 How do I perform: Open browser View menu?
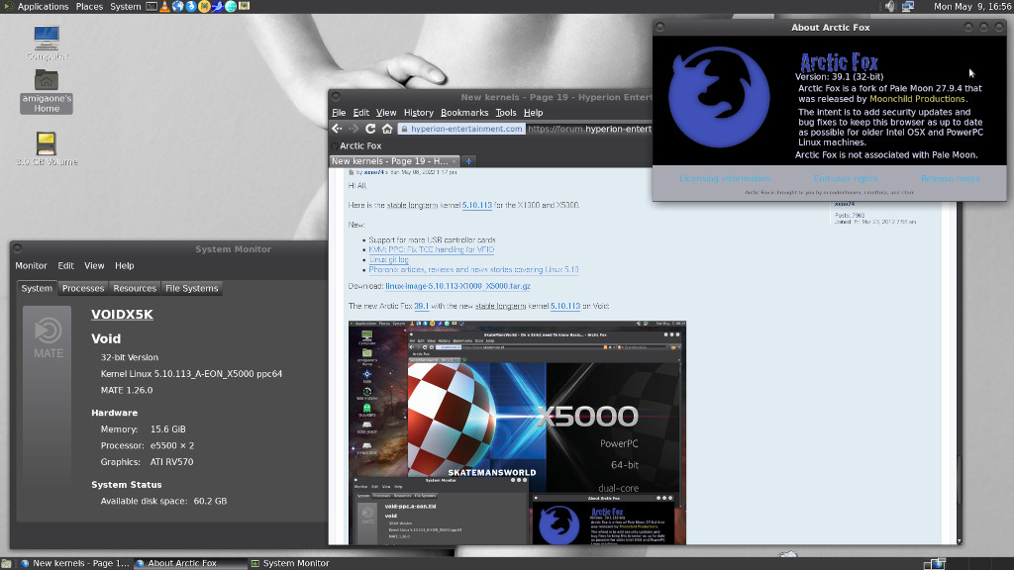click(x=386, y=113)
